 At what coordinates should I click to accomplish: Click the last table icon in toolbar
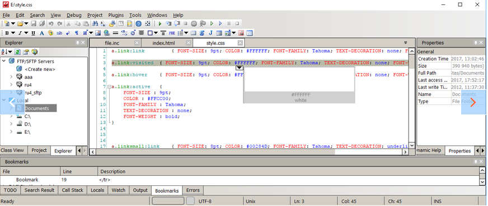(250, 33)
